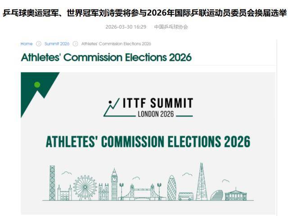Click the green dot on the banner corner
Screen dimensions: 288x216
tap(37, 84)
